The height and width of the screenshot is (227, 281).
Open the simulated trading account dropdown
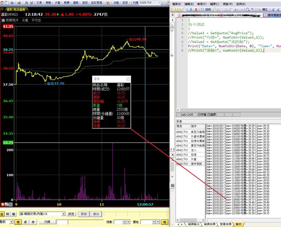[63, 214]
